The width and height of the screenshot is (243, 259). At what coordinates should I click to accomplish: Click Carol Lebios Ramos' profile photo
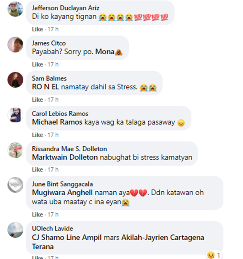[x=15, y=115]
